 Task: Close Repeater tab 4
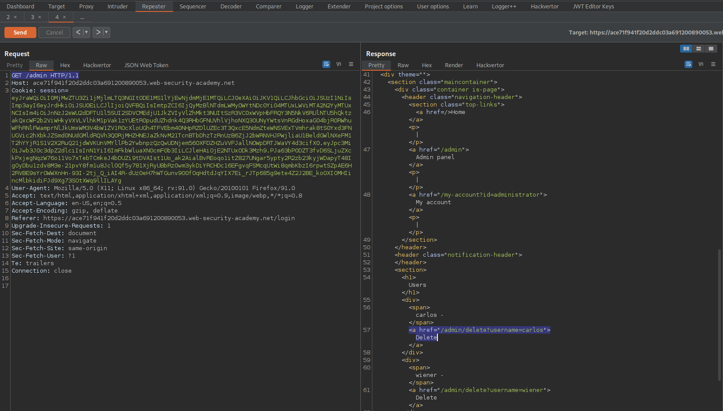click(64, 17)
